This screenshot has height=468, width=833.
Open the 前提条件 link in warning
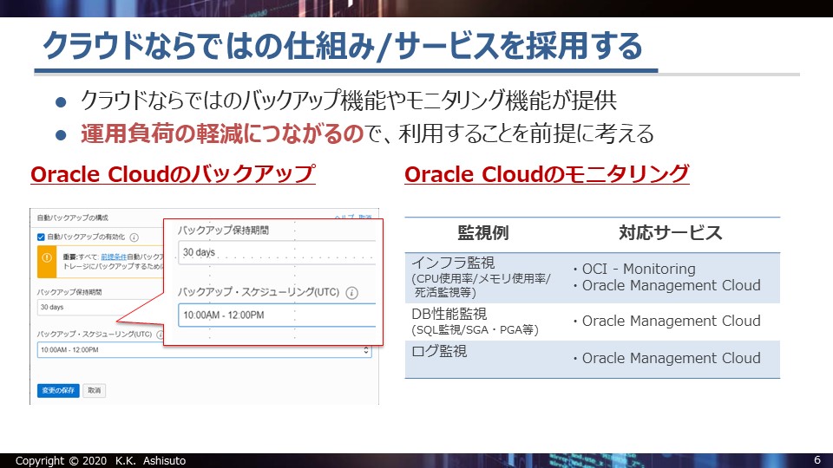pos(116,257)
